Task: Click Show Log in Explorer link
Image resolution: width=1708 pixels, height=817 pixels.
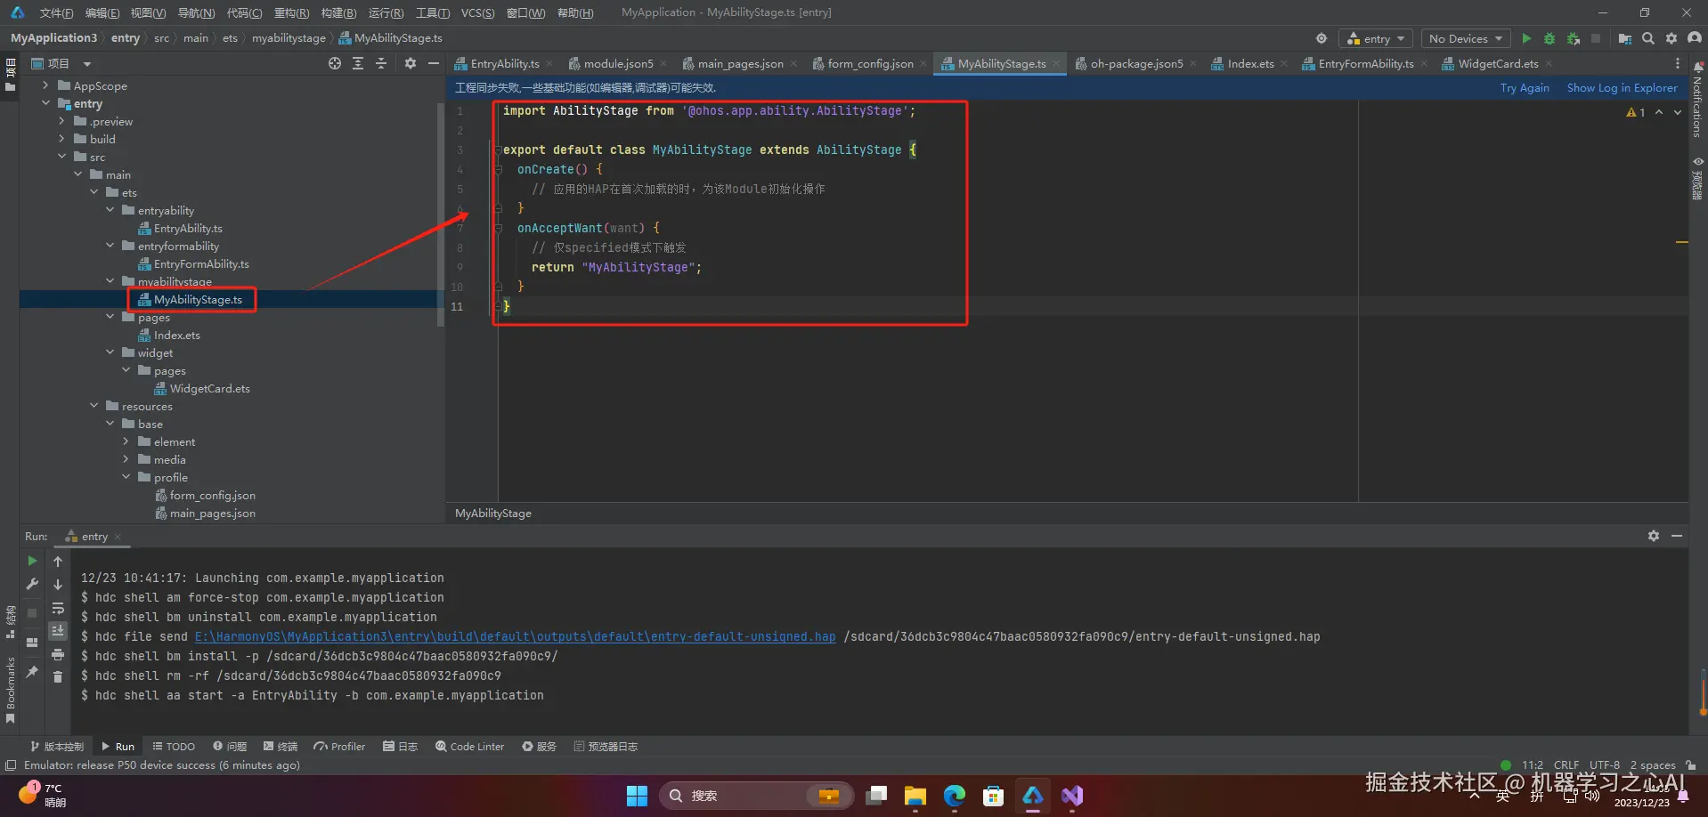Action: (1622, 88)
